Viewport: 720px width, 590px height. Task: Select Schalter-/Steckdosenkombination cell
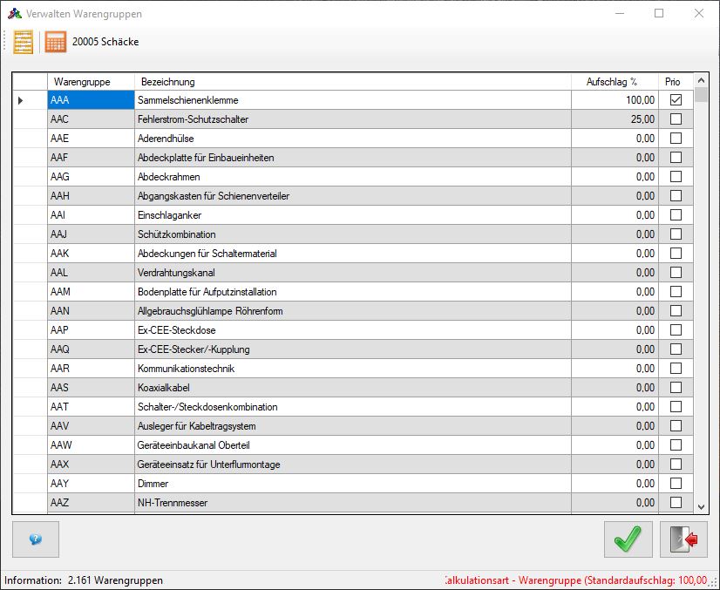tap(353, 407)
